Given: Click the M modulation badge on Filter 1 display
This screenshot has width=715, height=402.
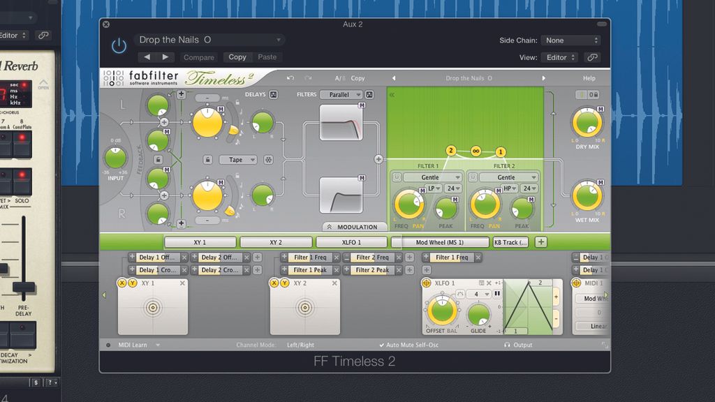Looking at the screenshot, I should point(361,105).
